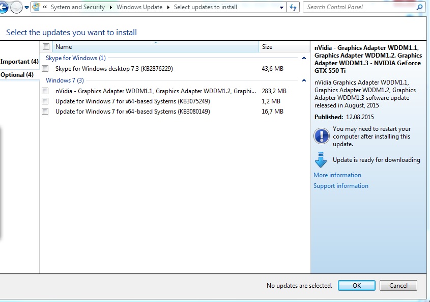Go to Windows Update breadcrumb
Image resolution: width=430 pixels, height=302 pixels.
coord(139,7)
